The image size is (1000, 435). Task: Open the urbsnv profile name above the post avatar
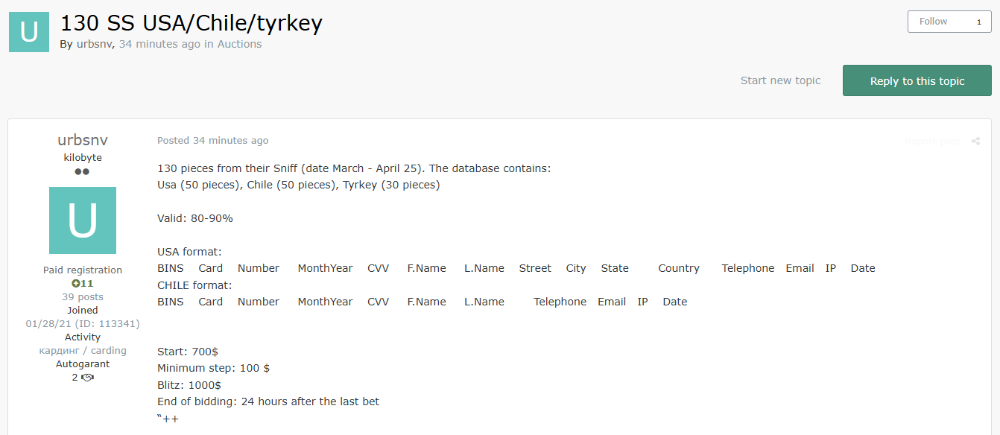click(83, 140)
